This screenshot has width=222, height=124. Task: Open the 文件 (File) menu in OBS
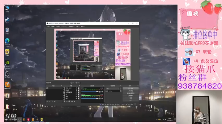click(x=48, y=26)
